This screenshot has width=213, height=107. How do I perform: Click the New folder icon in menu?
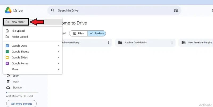point(7,22)
